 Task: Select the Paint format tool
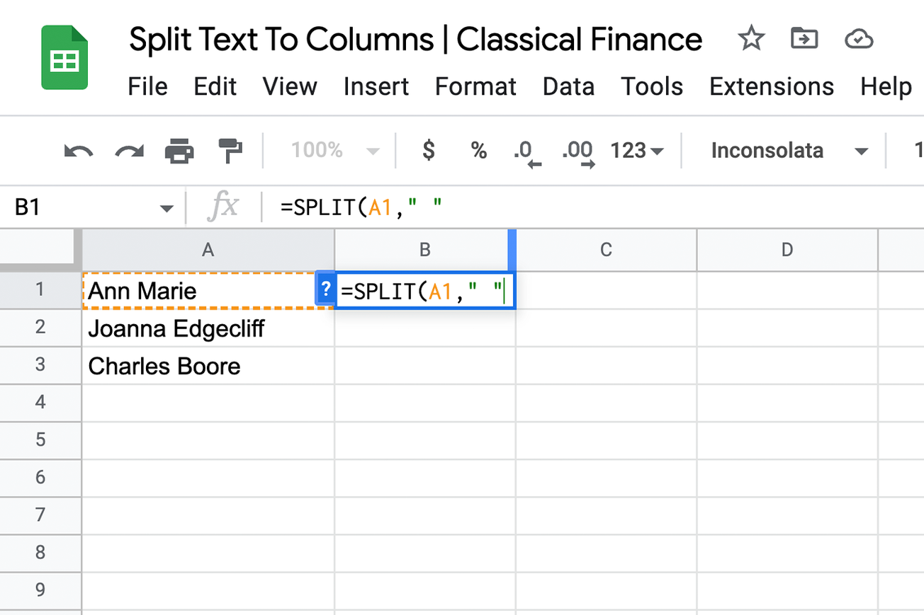click(230, 150)
